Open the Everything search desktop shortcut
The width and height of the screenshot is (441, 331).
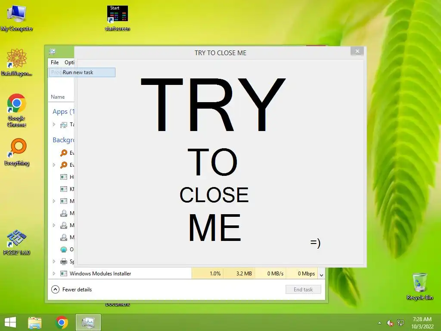tap(17, 152)
